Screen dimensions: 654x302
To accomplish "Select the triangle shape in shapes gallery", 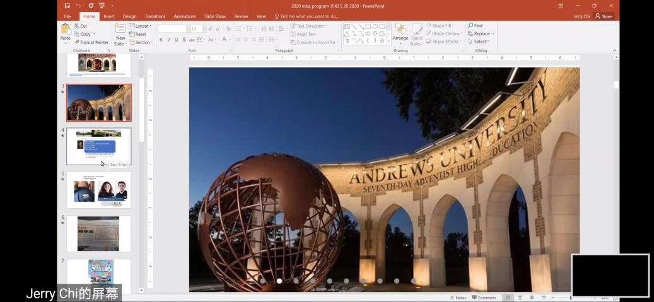I will point(347,33).
